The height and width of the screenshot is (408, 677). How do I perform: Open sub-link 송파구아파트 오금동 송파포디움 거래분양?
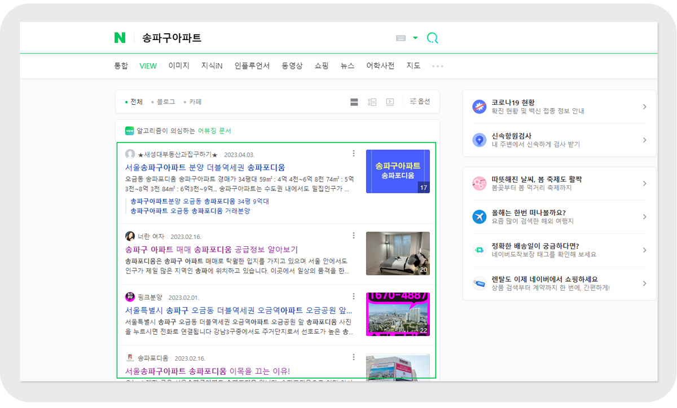(190, 211)
